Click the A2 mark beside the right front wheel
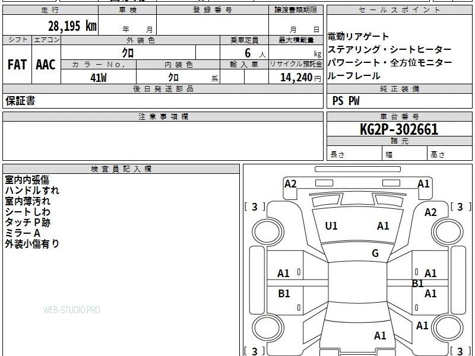475x356 pixels. (430, 212)
